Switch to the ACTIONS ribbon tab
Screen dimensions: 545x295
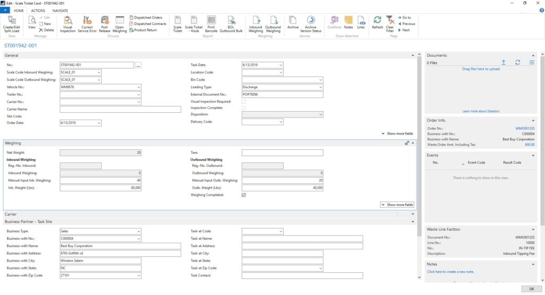tap(38, 11)
